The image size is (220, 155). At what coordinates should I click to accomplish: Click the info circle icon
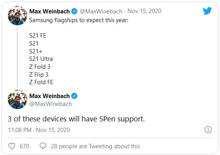(x=208, y=130)
